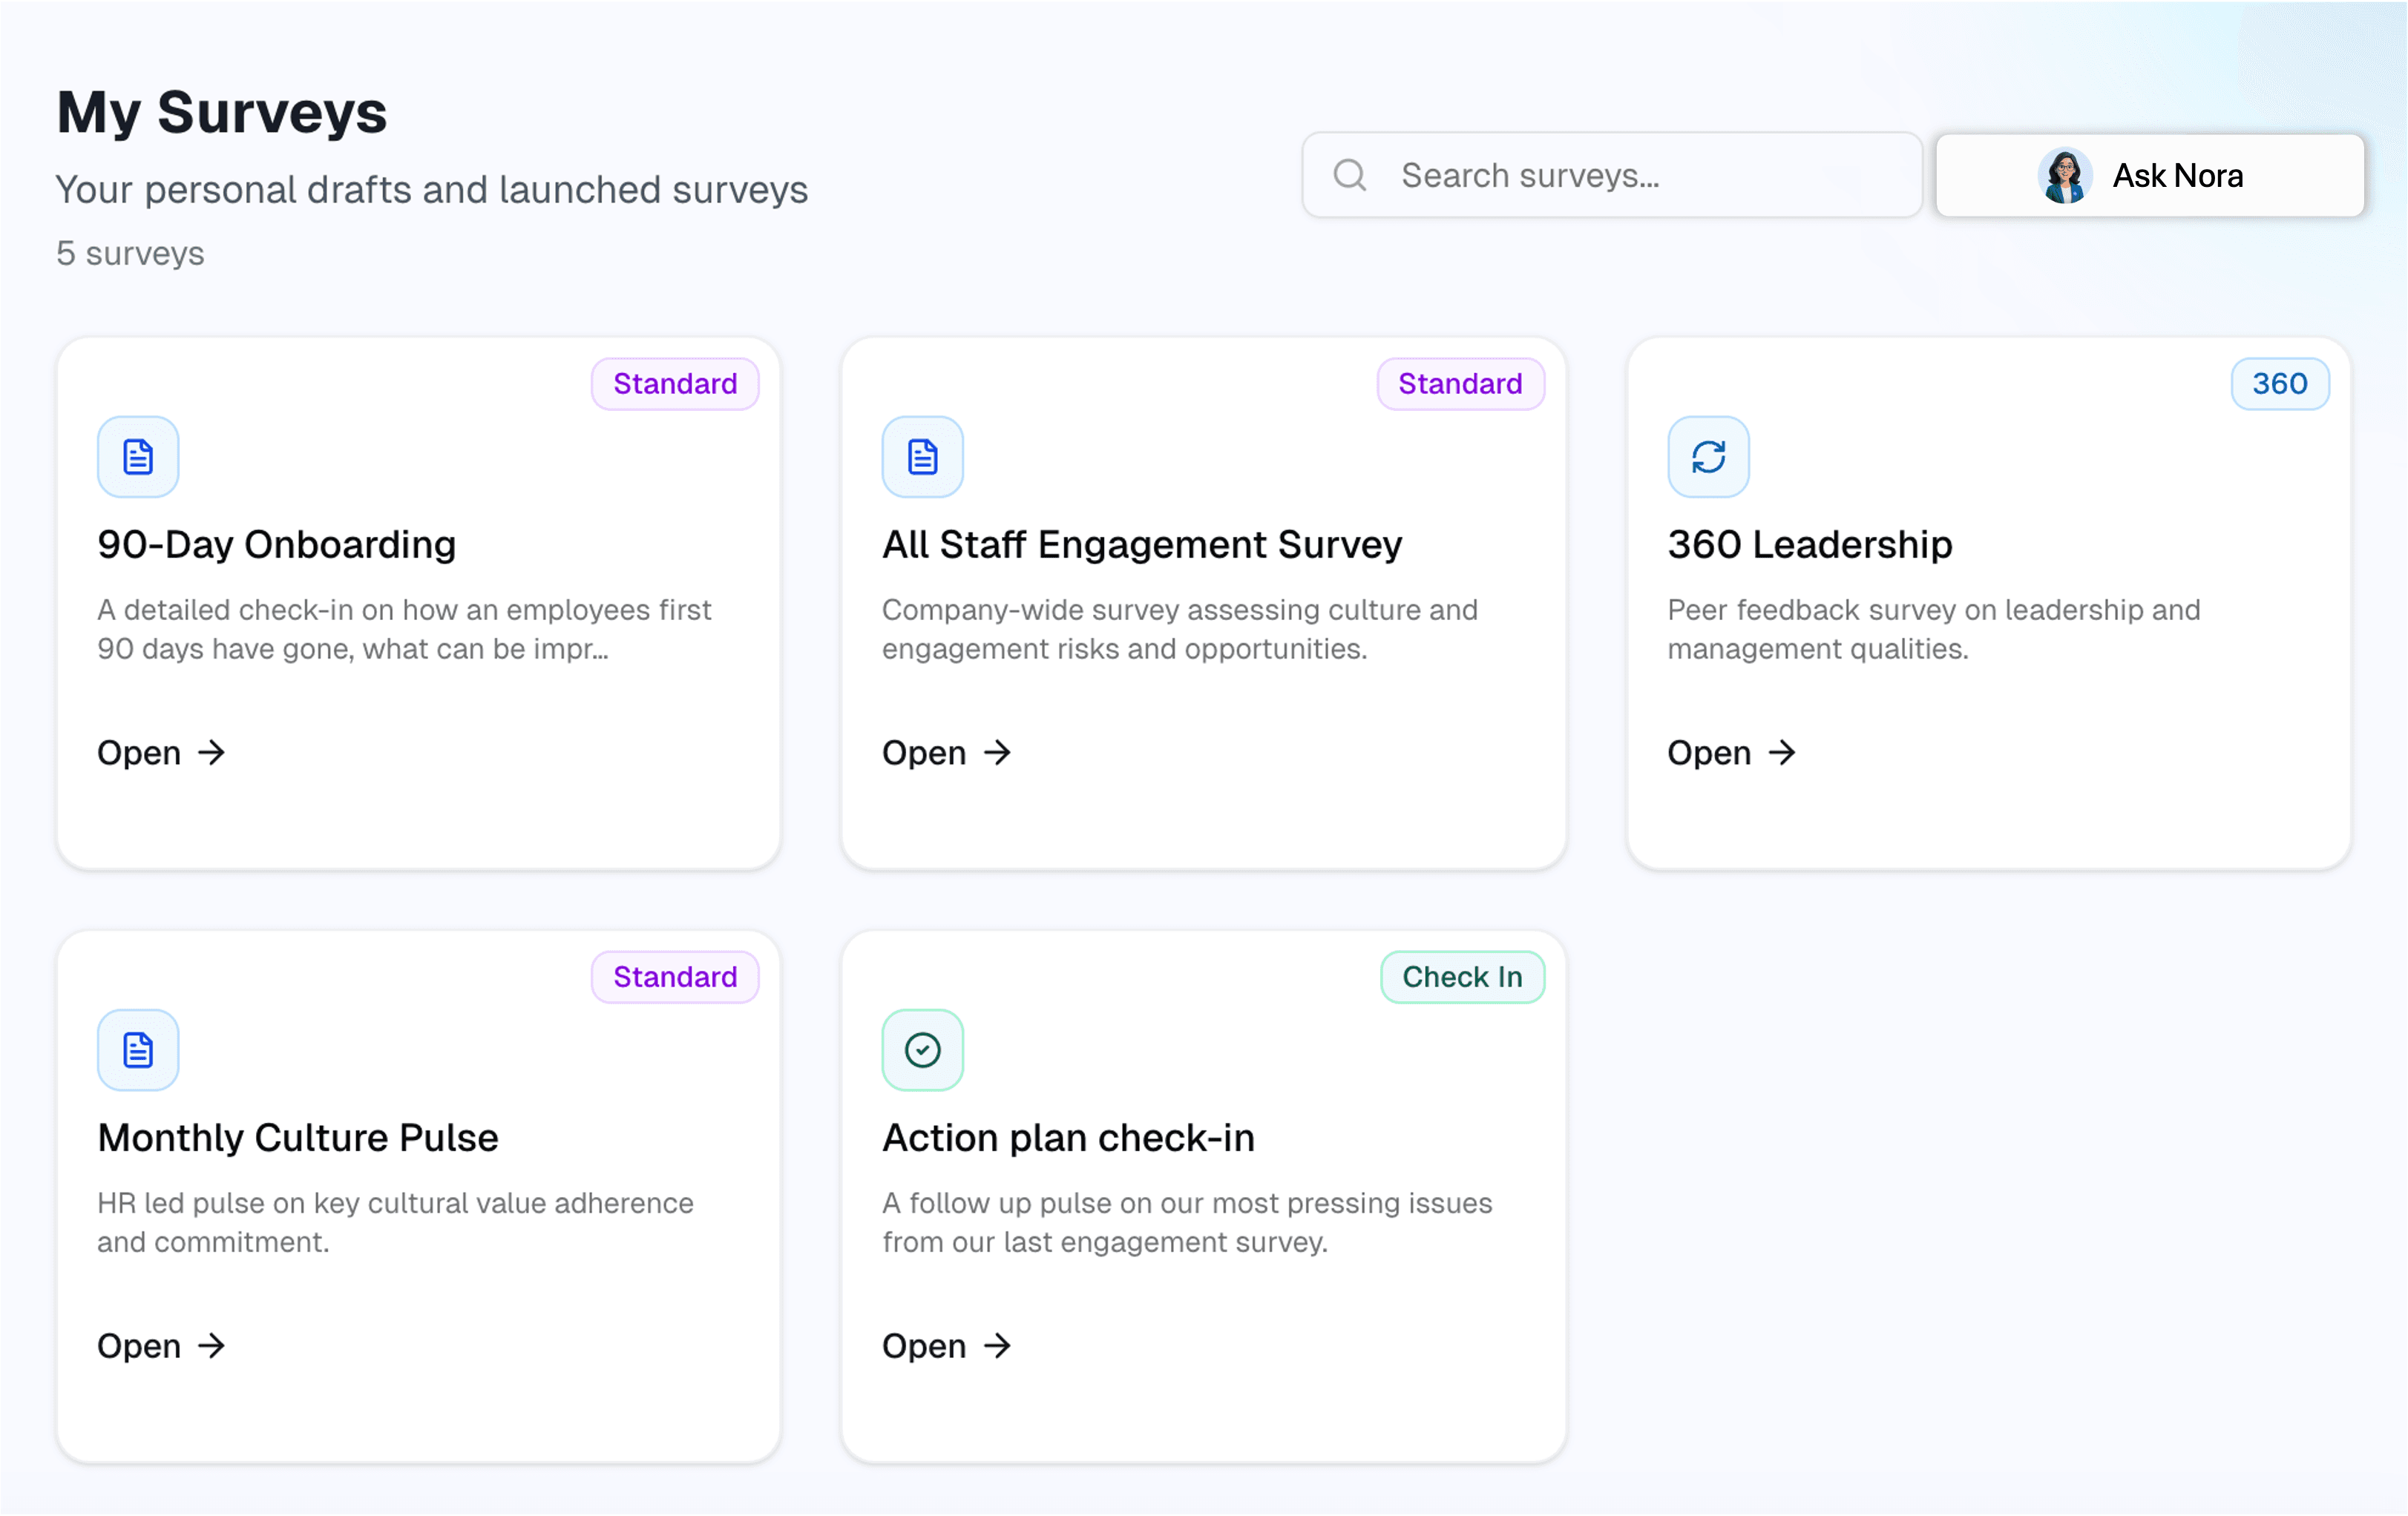Select the 360 Leadership card title
Screen dimensions: 2408x1516
pos(1809,544)
